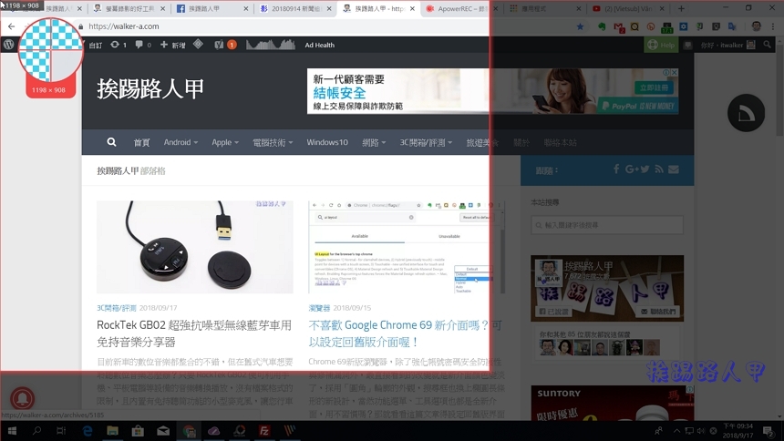Click the WordPress logo in admin bar
The image size is (784, 441).
8,45
